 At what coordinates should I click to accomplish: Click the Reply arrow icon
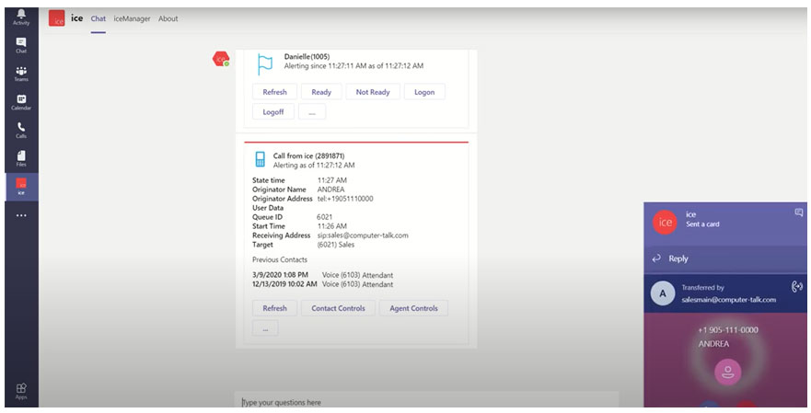656,258
